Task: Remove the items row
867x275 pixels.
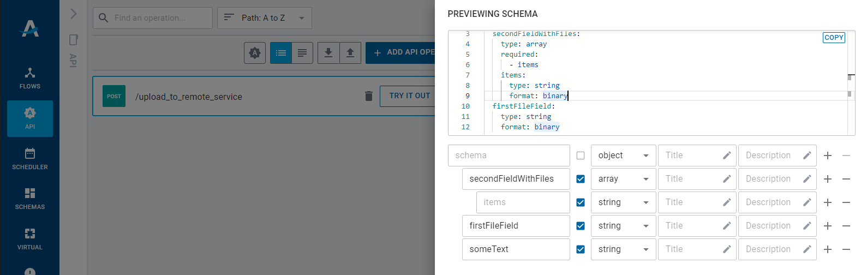Action: (x=846, y=202)
